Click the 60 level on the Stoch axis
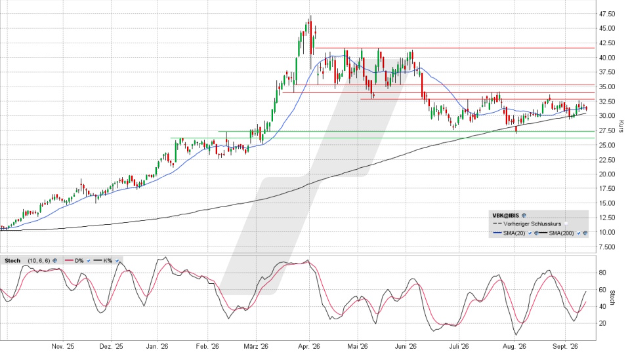The height and width of the screenshot is (354, 630). pos(602,289)
